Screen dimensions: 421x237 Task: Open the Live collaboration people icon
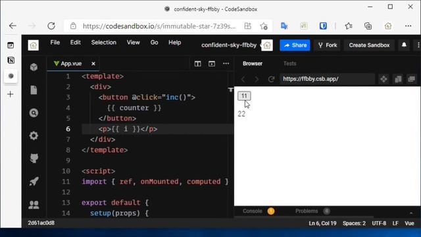tap(34, 205)
